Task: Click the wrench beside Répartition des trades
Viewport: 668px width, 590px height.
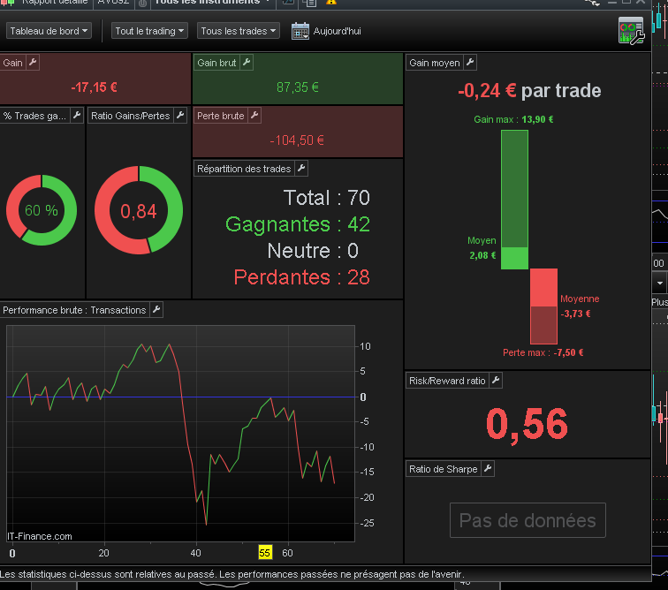Action: click(x=301, y=169)
